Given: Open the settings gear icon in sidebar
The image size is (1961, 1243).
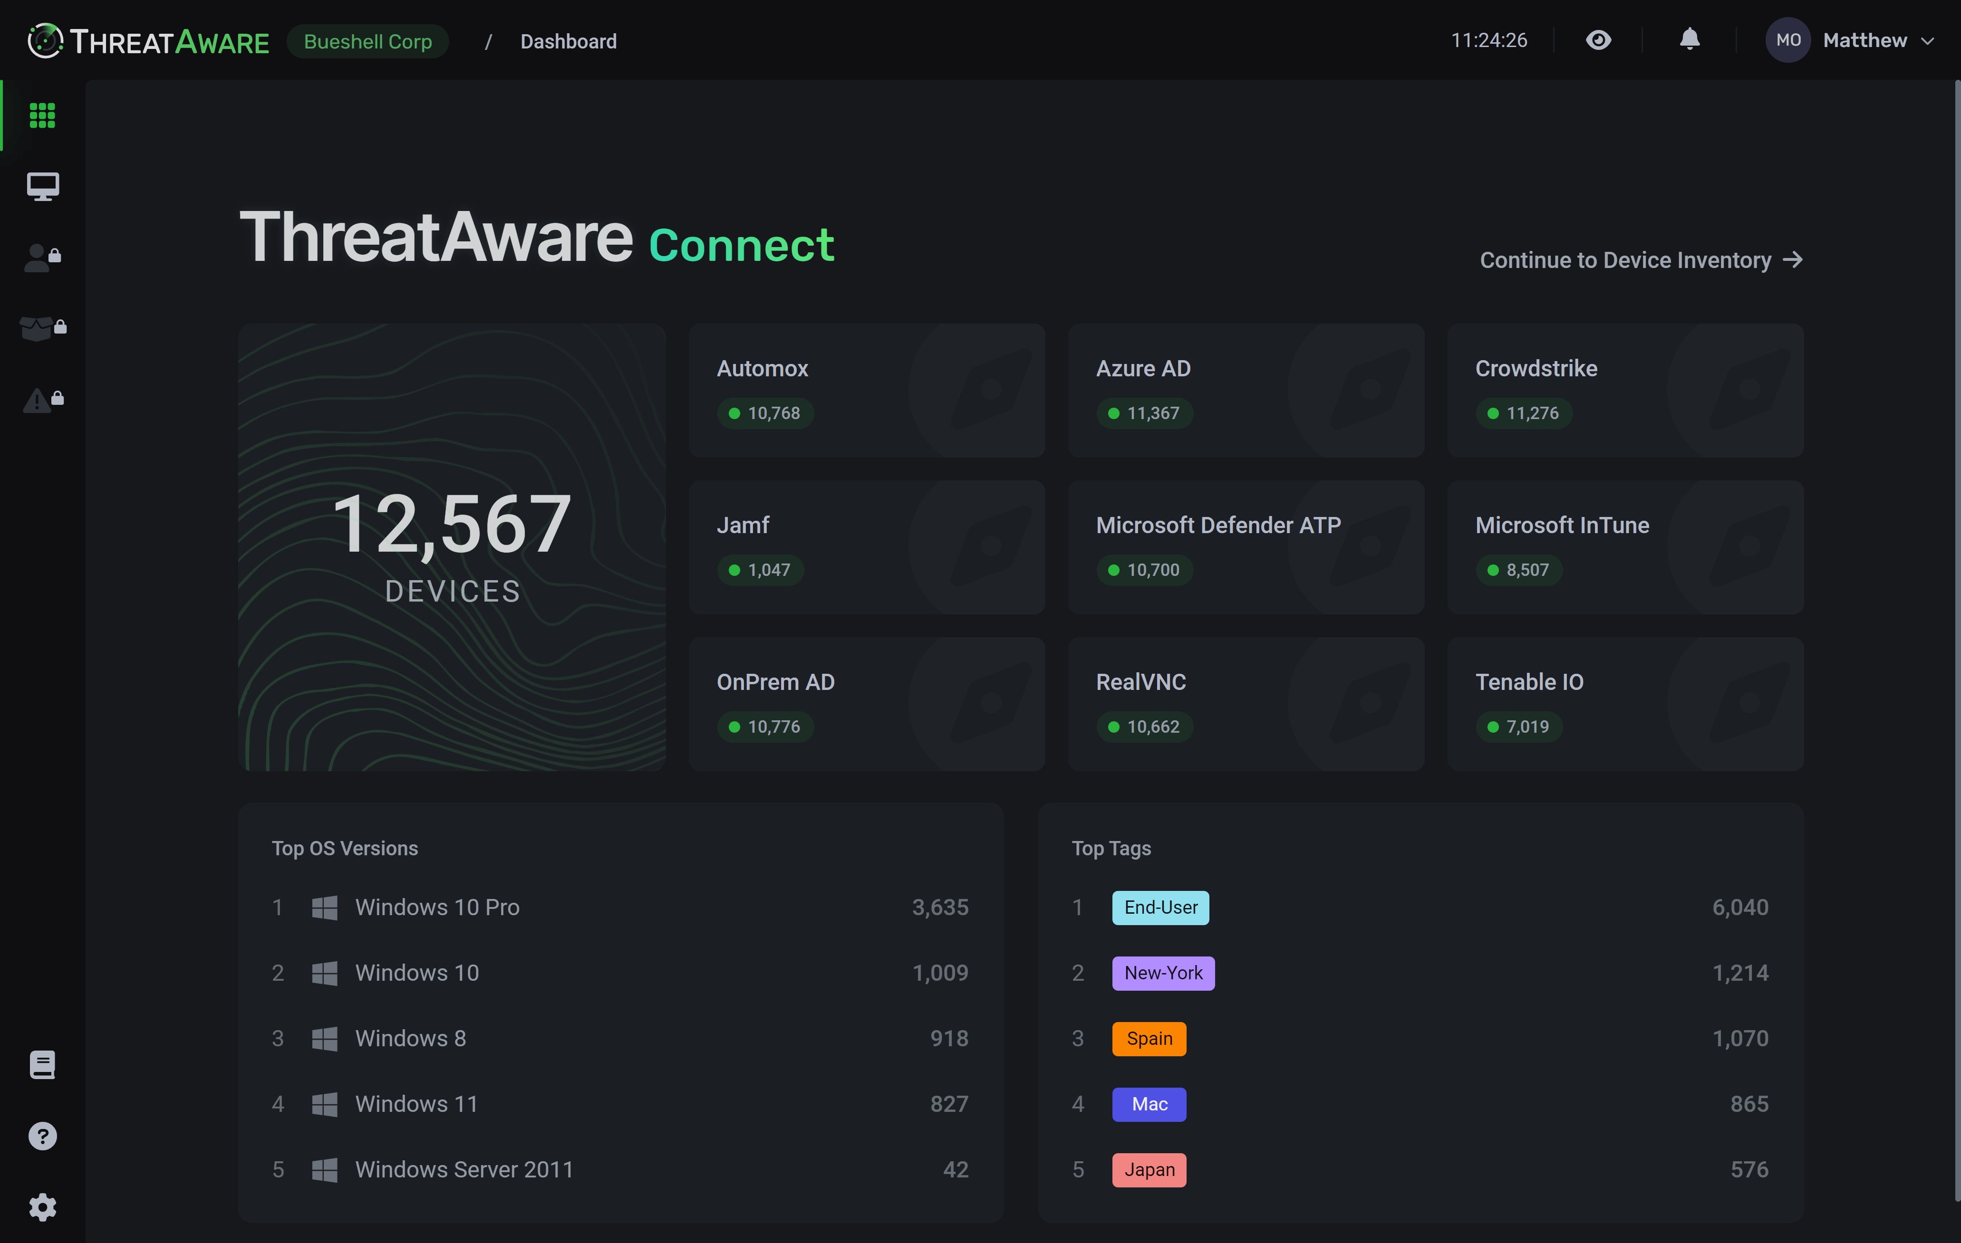Looking at the screenshot, I should click(42, 1207).
